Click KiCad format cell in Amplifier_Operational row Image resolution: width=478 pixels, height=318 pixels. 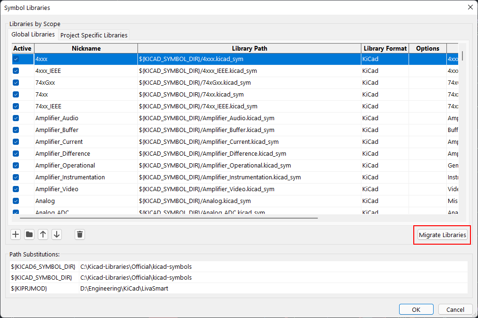click(x=385, y=166)
